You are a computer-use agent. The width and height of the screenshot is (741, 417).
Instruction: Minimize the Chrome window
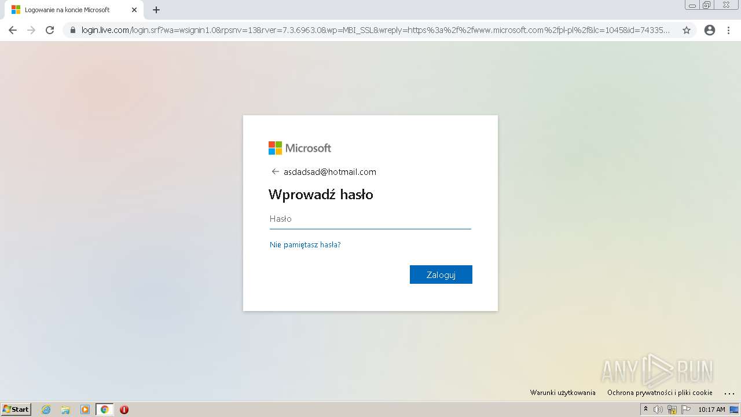[692, 5]
